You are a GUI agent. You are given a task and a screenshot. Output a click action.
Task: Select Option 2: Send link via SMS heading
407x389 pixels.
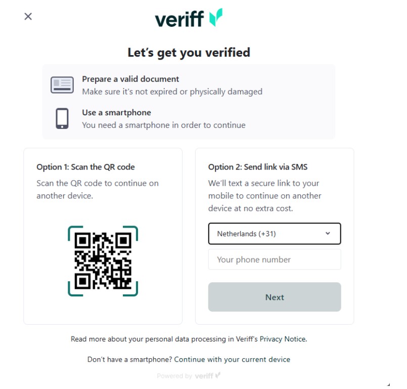tap(258, 166)
